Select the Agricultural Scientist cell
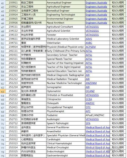Image resolution: width=127 pixels, height=158 pixels. 66,31
